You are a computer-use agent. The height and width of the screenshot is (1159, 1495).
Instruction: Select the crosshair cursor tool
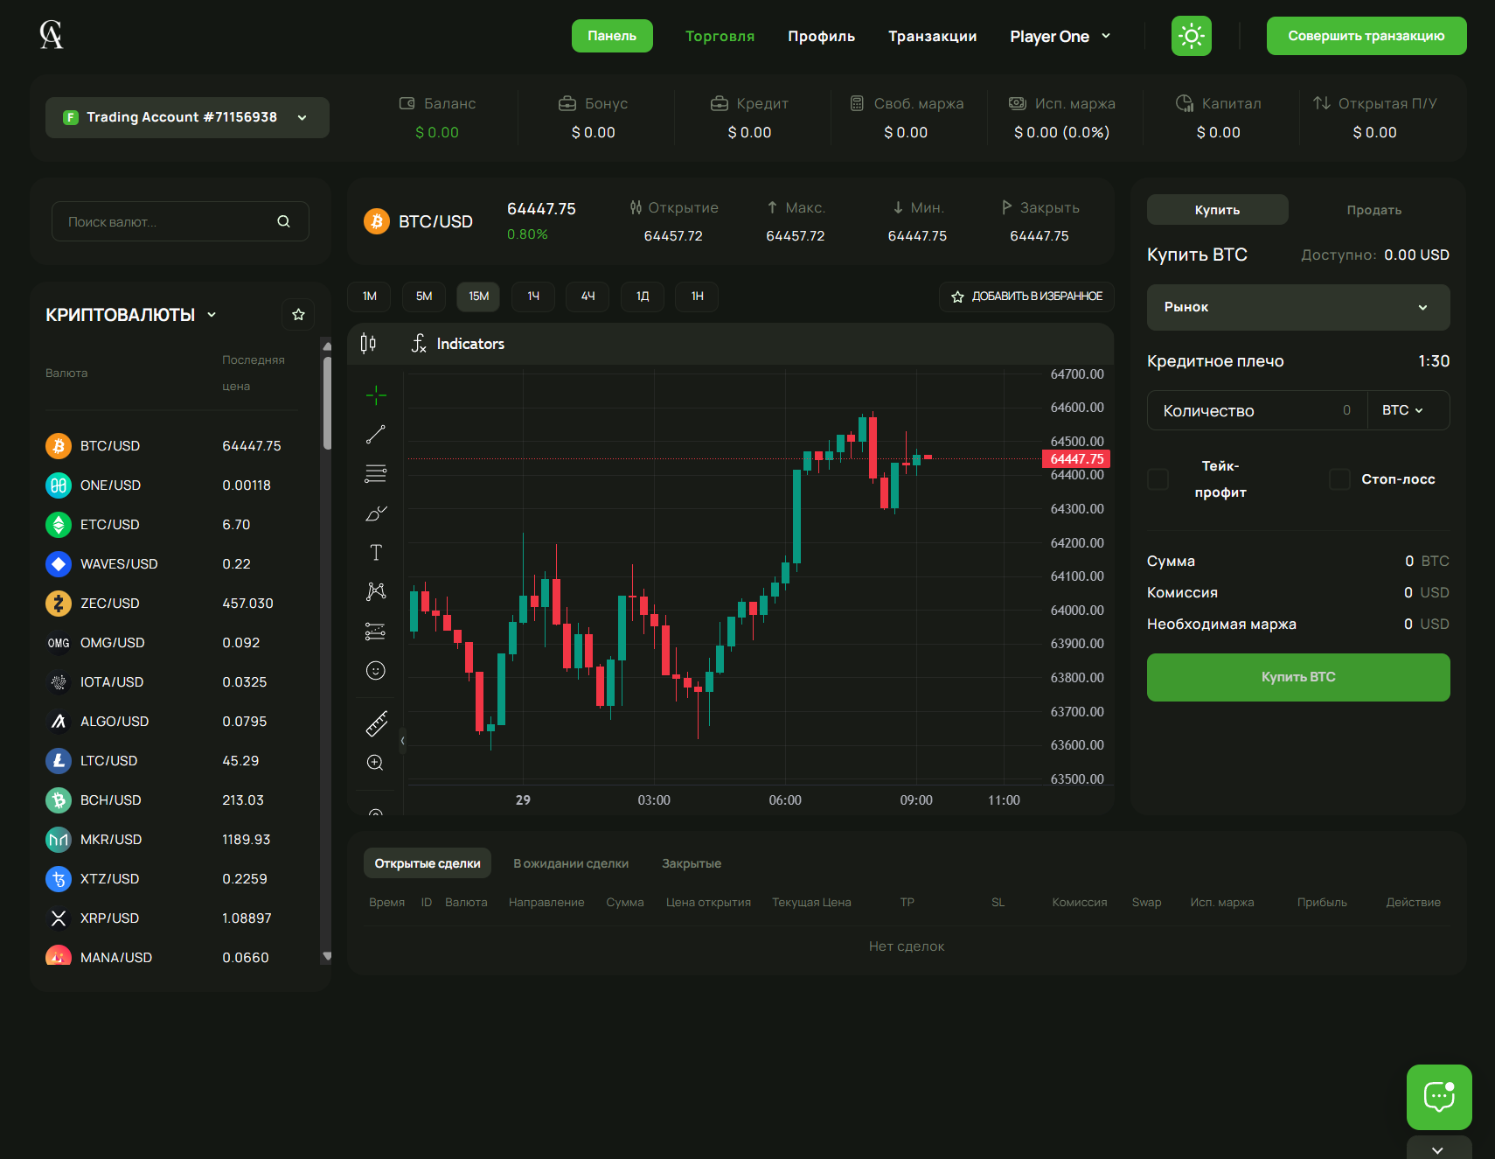tap(376, 395)
